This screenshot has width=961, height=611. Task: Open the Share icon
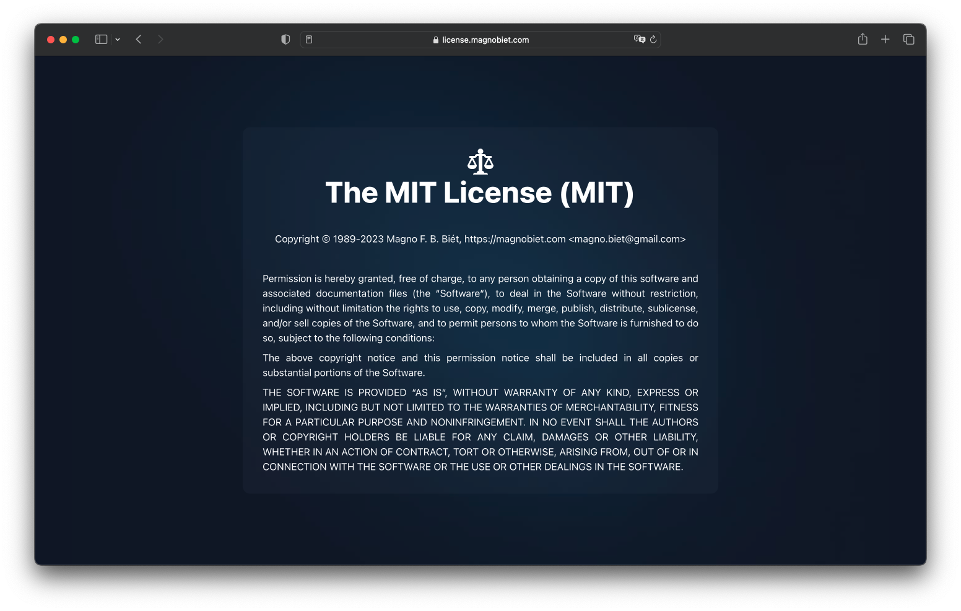[x=863, y=39]
